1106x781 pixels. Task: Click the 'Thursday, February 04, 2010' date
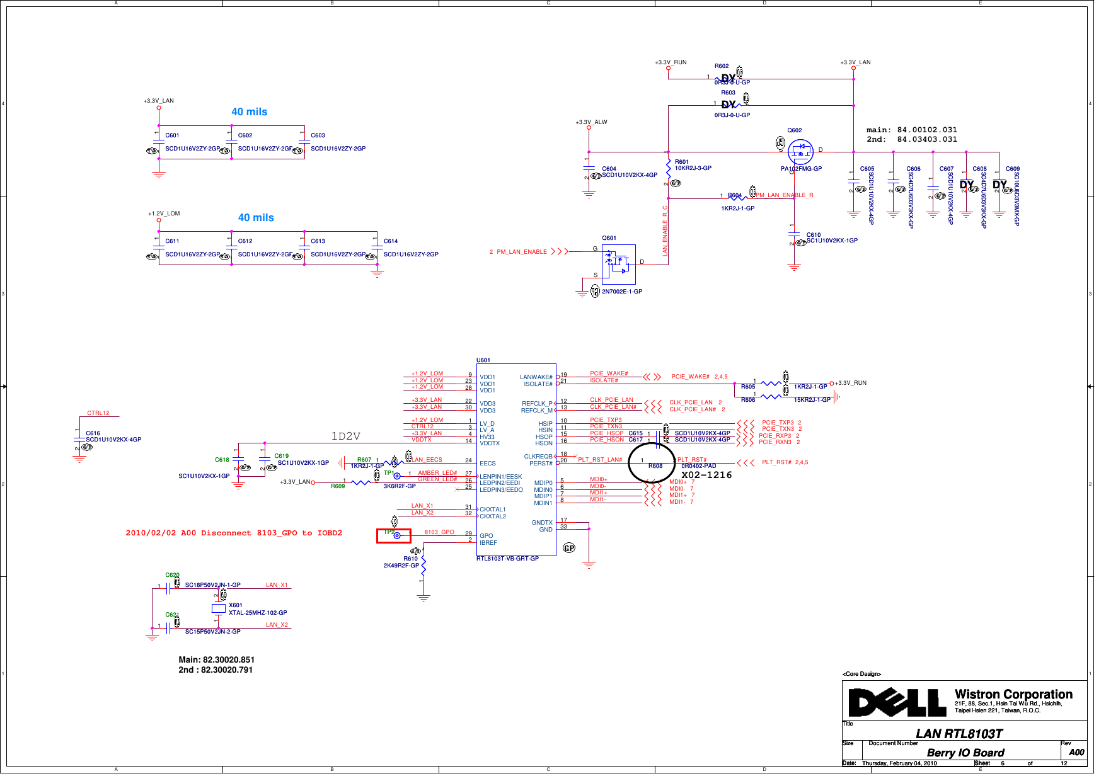pos(899,763)
